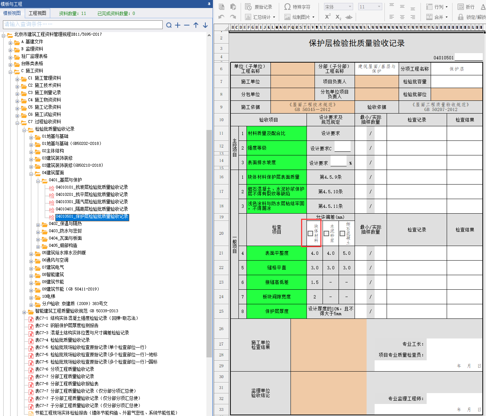Select row header 21 in the sheet
Viewport: 486px width, 416px height.
(221, 253)
